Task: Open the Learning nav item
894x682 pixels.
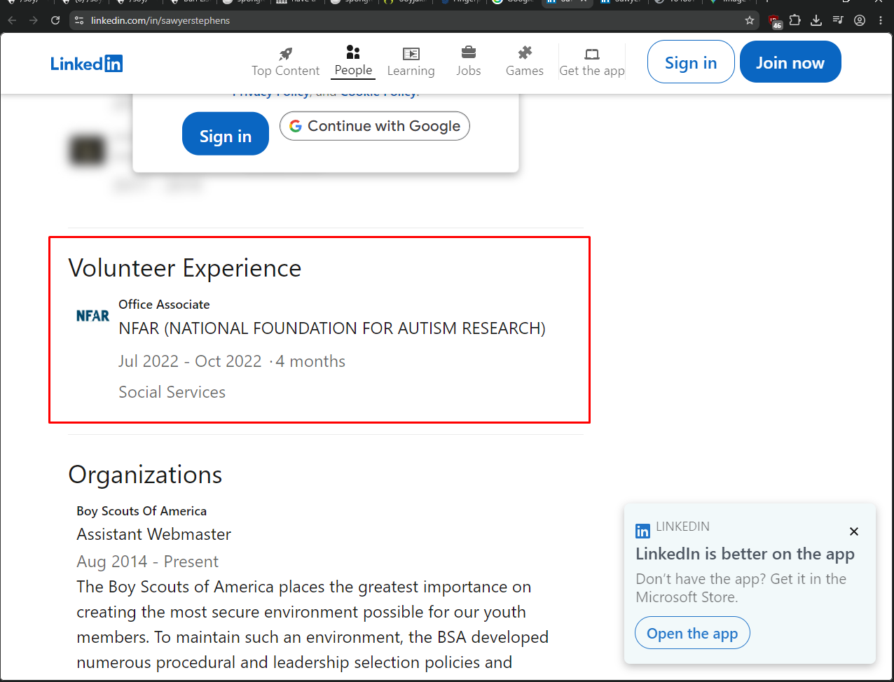Action: (x=411, y=62)
